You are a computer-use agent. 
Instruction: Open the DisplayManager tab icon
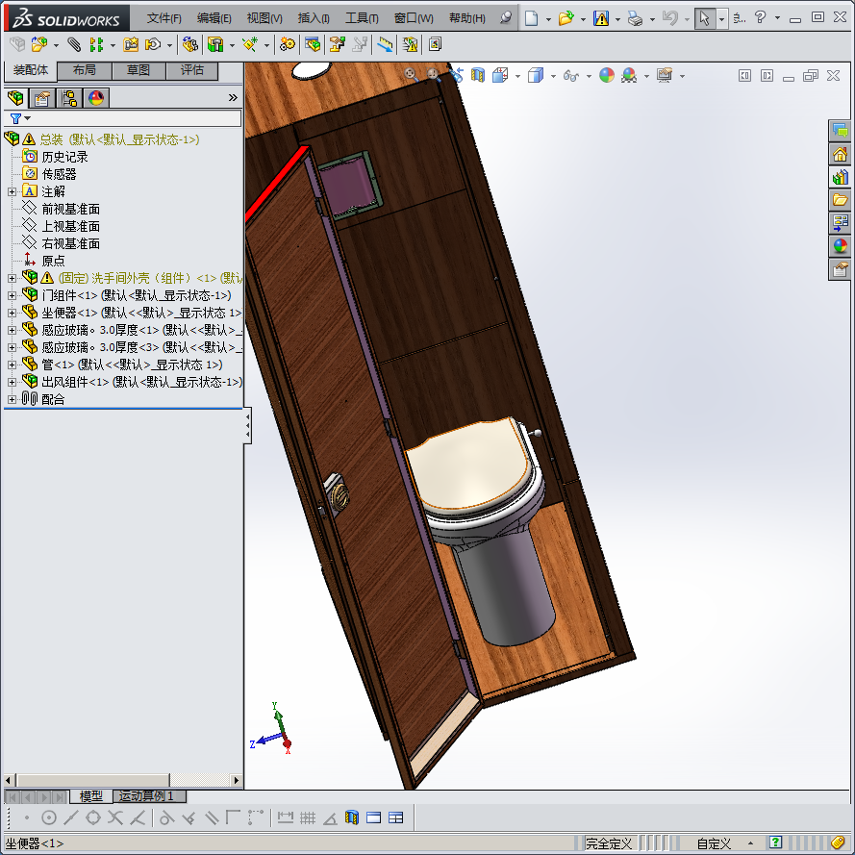point(96,98)
